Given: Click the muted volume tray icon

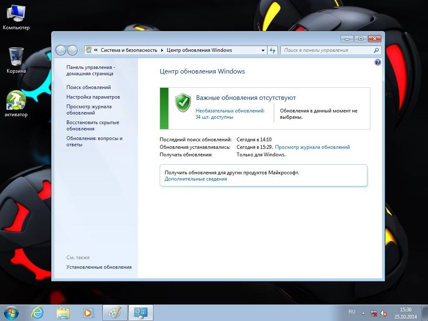Looking at the screenshot, I should coord(384,313).
